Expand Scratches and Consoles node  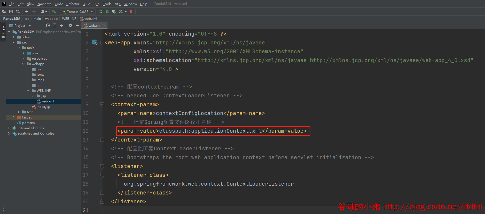(x=9, y=133)
